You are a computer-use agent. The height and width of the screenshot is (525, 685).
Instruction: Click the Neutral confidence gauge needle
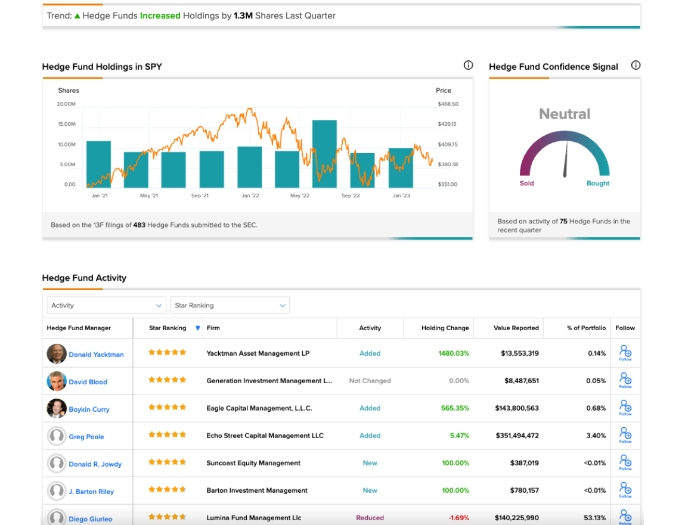coord(566,159)
